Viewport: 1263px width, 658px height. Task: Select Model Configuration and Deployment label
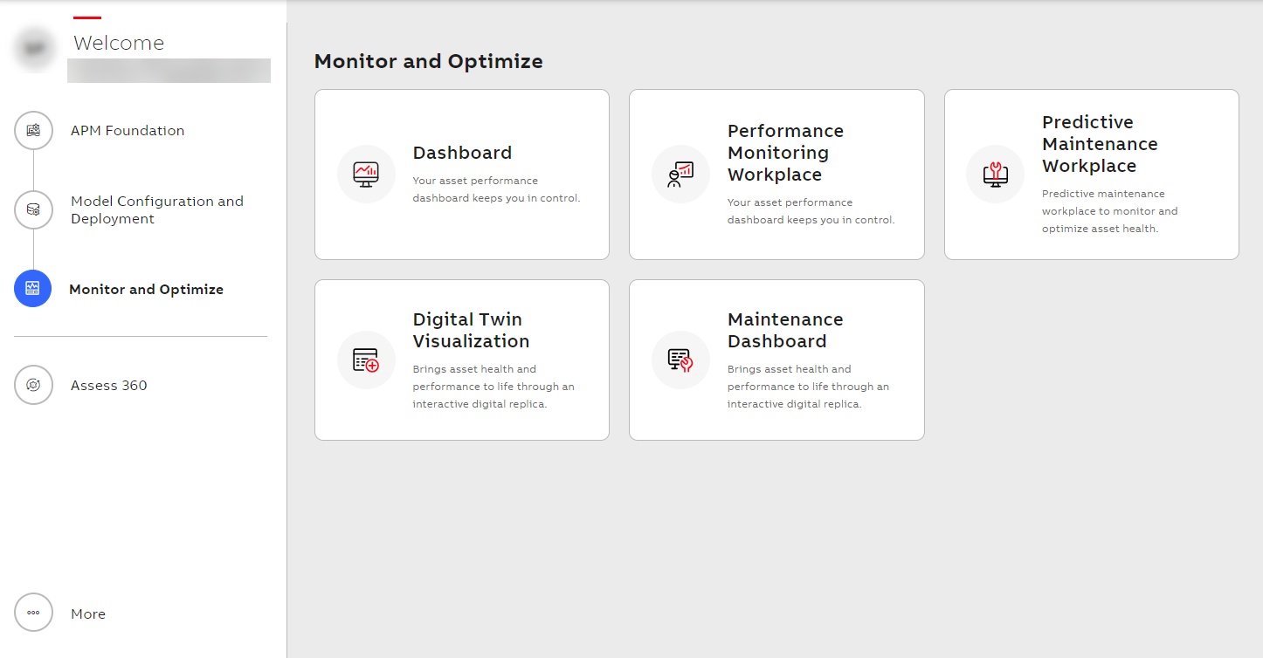pos(156,209)
